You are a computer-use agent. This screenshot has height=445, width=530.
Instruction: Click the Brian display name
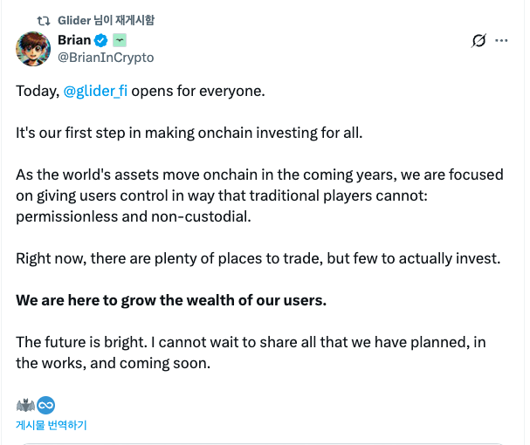[x=73, y=40]
